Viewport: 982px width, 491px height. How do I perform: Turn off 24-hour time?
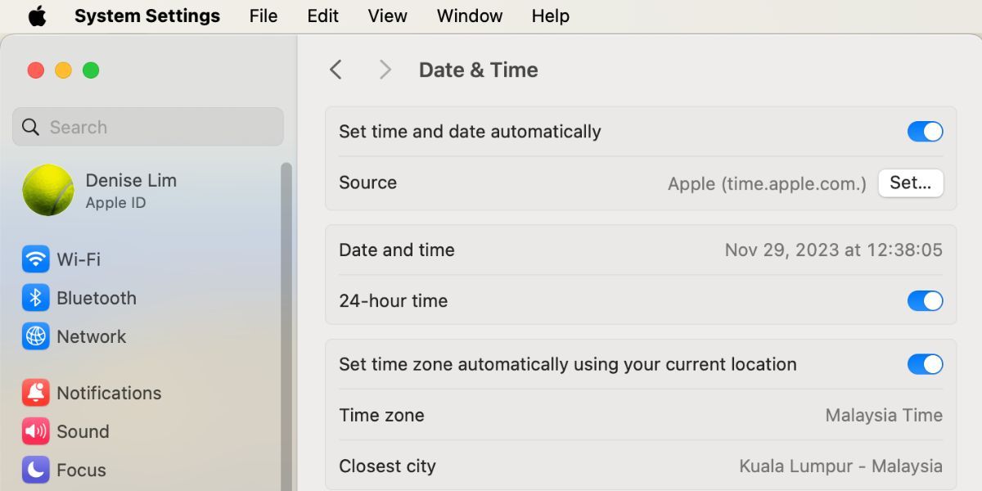coord(925,301)
